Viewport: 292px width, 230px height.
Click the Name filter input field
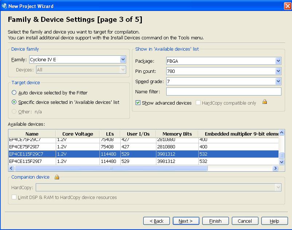[x=224, y=91]
